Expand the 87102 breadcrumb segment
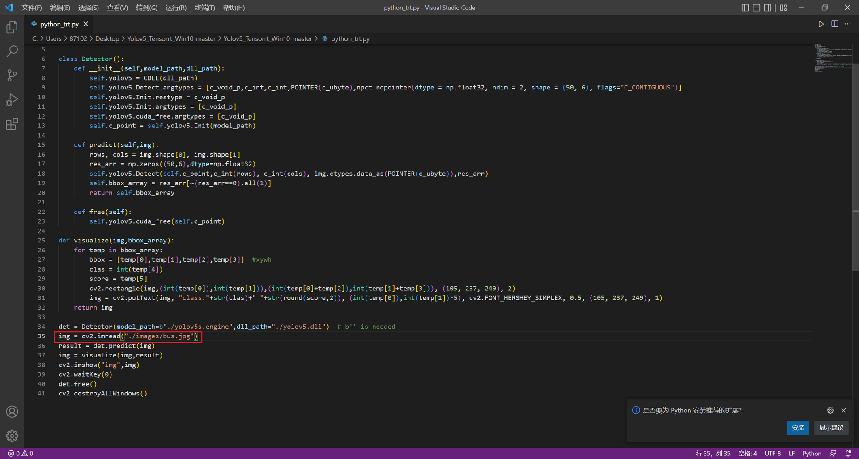The width and height of the screenshot is (859, 459). point(78,39)
